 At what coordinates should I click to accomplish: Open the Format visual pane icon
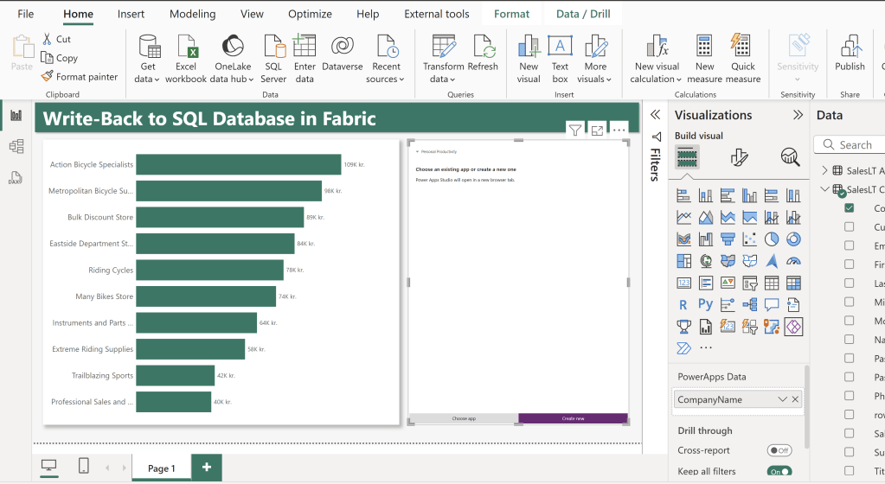click(x=739, y=156)
